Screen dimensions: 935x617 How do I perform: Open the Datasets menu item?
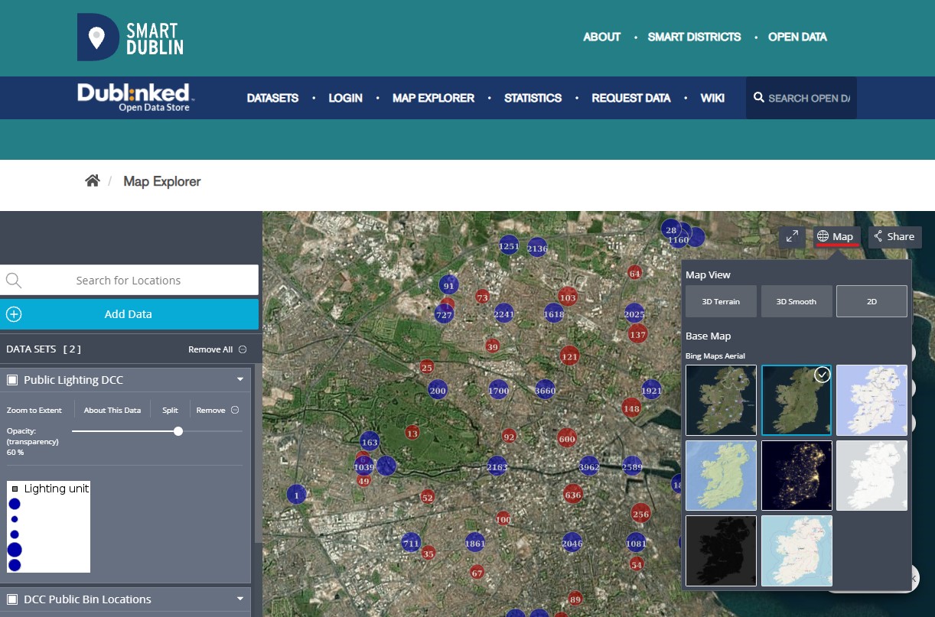272,98
